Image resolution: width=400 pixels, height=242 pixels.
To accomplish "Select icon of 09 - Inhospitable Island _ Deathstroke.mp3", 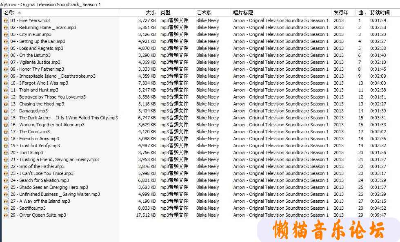I will tap(6, 76).
